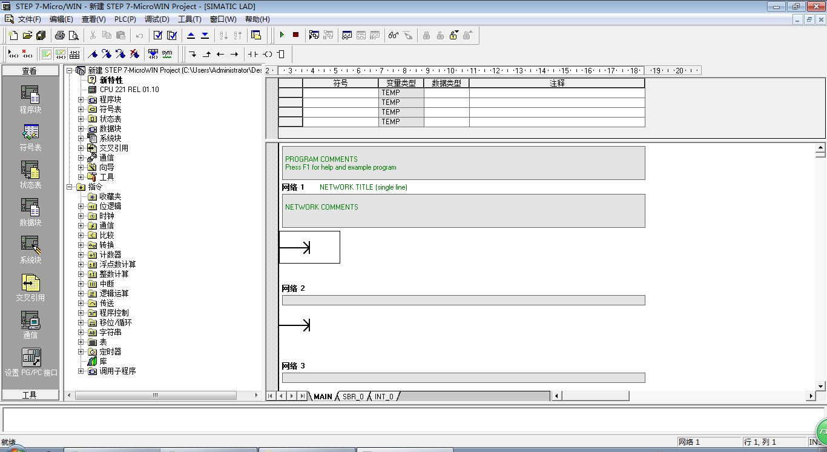
Task: Click the Compile icon with single checkmark
Action: (x=158, y=35)
